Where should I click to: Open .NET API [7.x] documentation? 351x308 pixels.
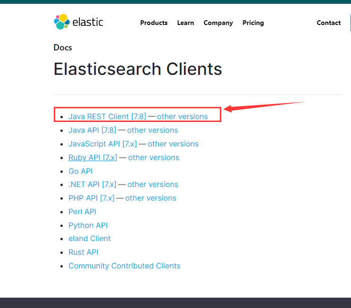click(x=92, y=185)
